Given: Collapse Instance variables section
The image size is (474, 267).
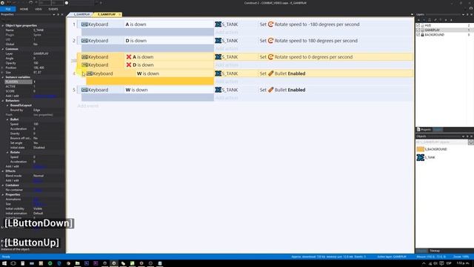Looking at the screenshot, I should (x=3, y=77).
